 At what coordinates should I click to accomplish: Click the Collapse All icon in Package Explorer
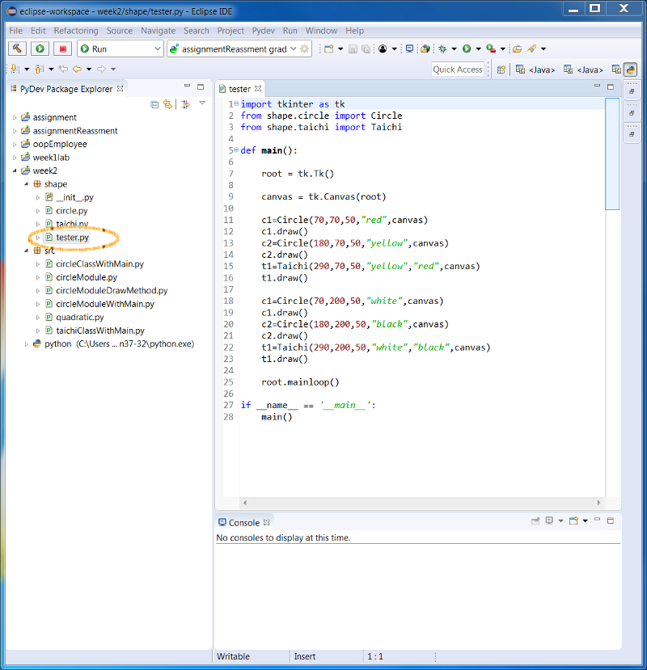154,104
